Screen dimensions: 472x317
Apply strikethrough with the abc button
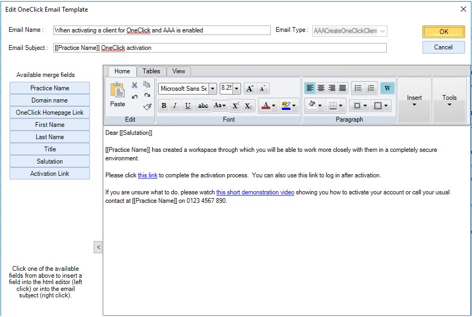[x=203, y=106]
